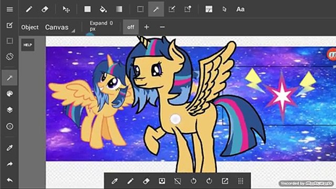The image size is (336, 189).
Task: Click the save icon in bottom toolbar
Action: tap(162, 181)
